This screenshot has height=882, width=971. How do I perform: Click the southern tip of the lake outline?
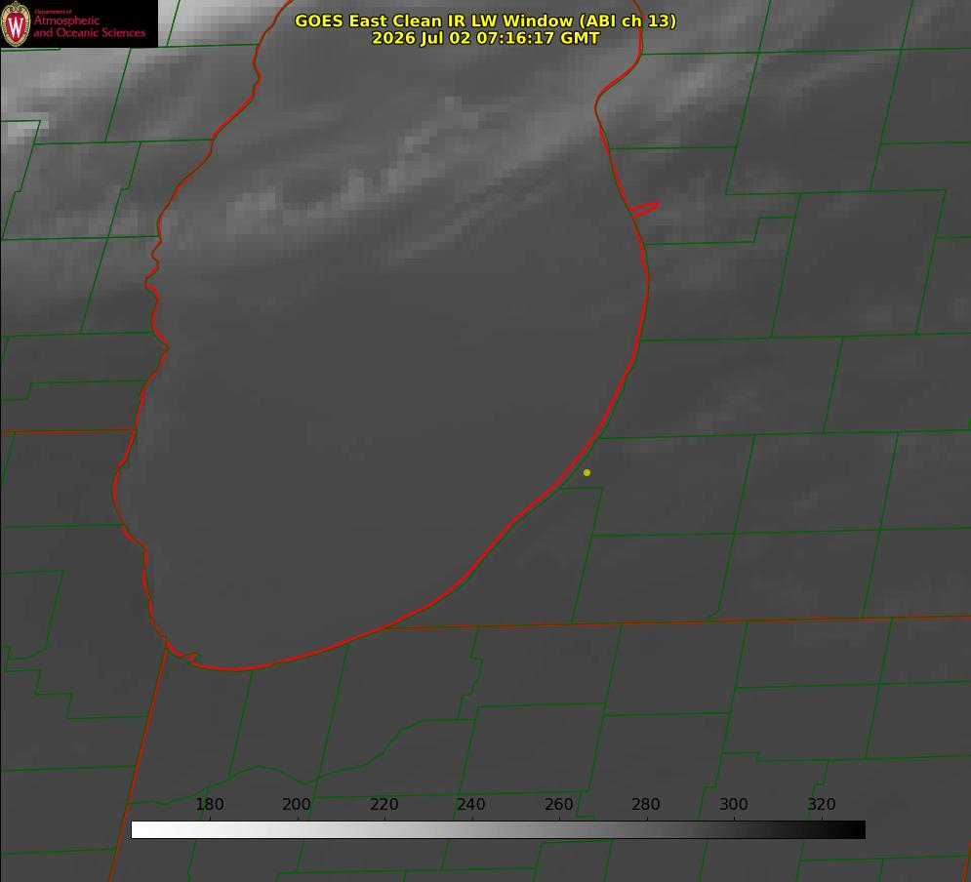tap(235, 668)
